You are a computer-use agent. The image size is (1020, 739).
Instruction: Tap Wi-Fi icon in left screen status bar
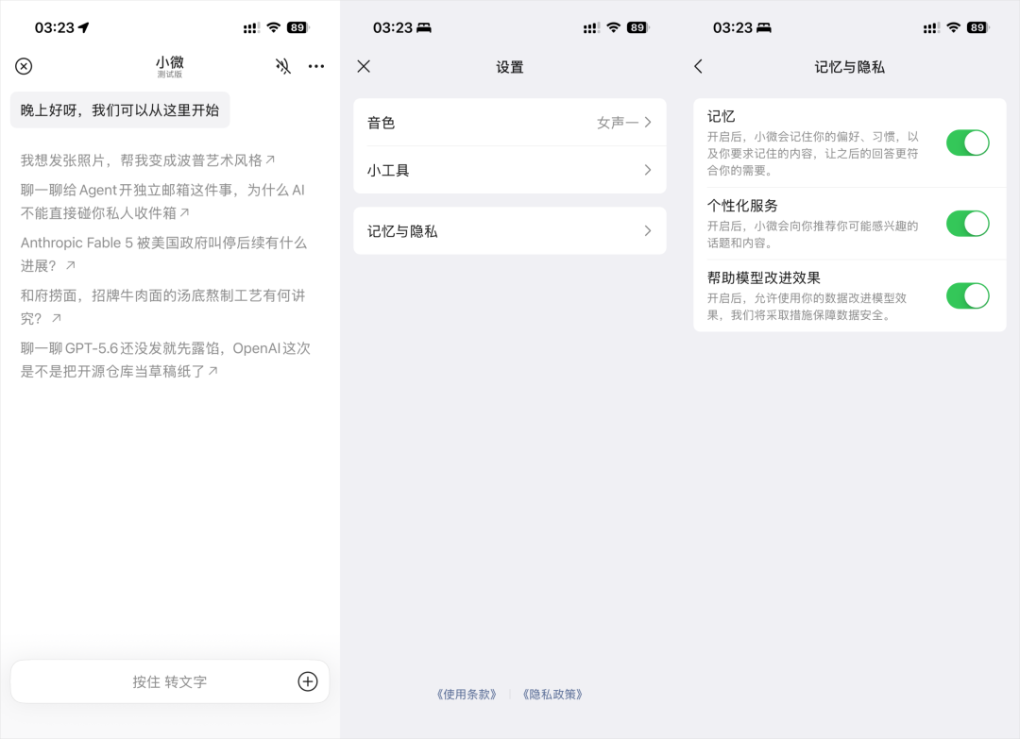click(274, 27)
